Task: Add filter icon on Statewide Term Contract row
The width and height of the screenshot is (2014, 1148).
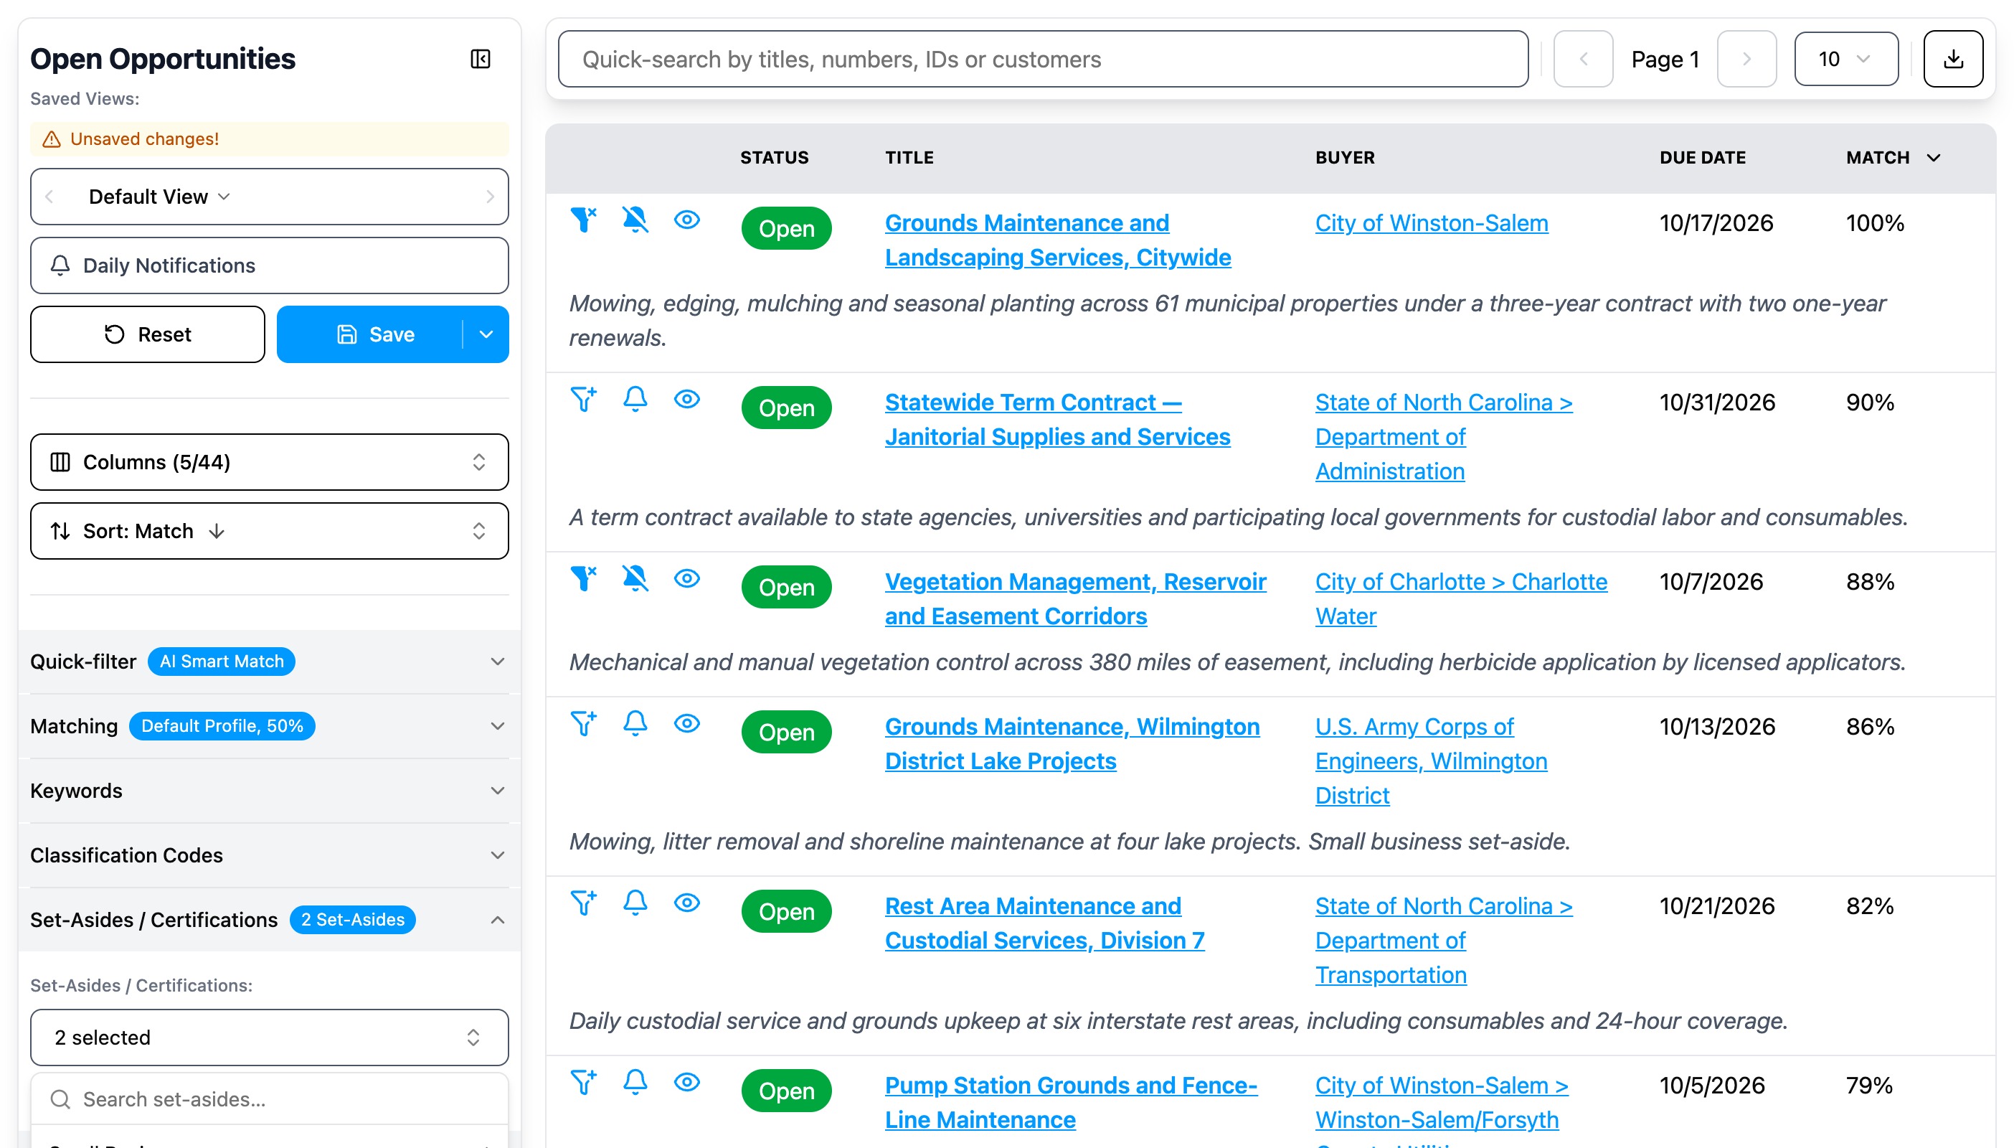Action: coord(584,399)
